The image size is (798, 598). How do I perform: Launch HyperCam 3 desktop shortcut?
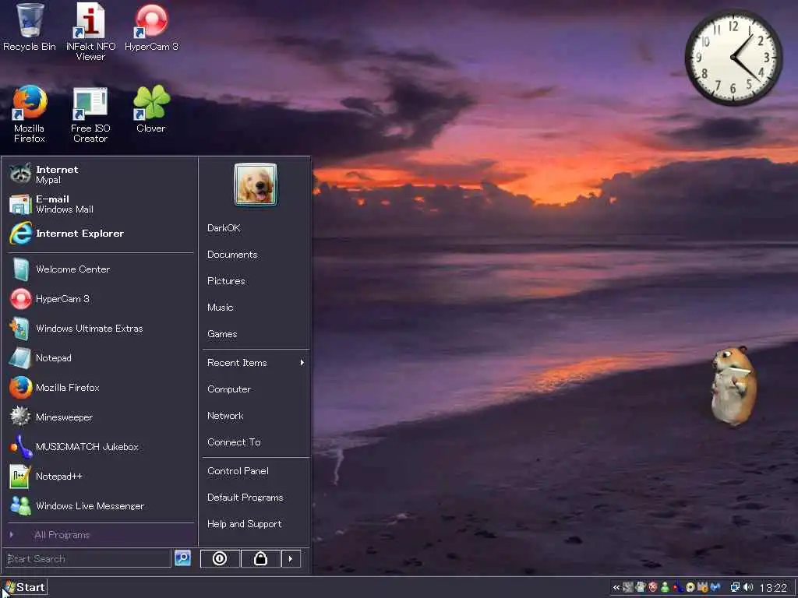(151, 27)
